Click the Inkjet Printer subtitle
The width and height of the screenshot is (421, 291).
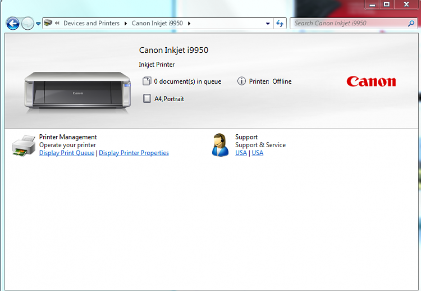click(157, 65)
